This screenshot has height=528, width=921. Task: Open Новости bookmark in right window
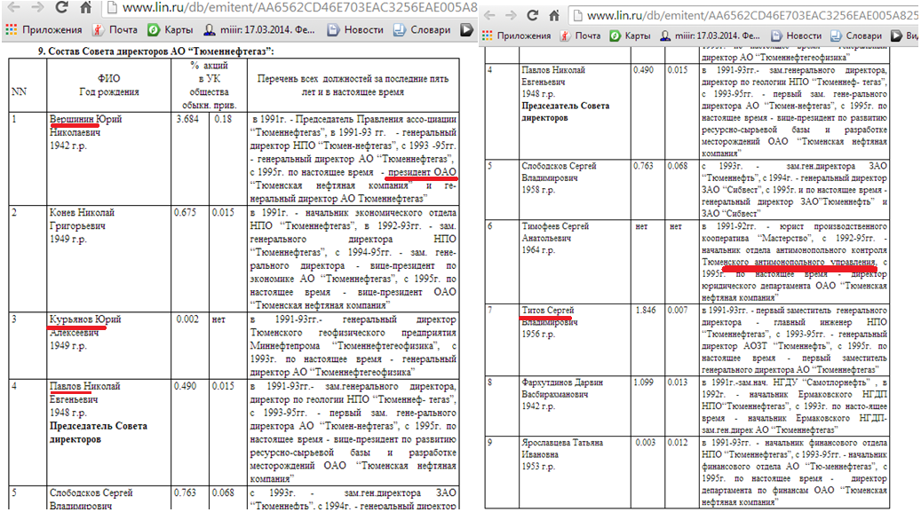pyautogui.click(x=797, y=35)
